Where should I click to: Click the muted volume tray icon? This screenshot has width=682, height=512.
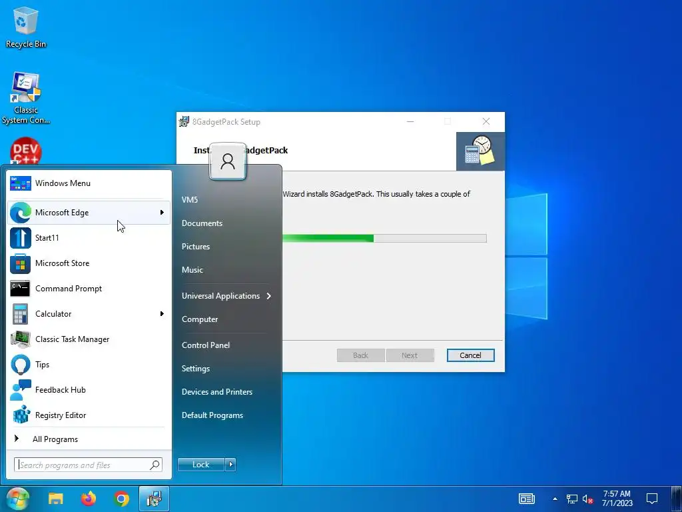(587, 499)
